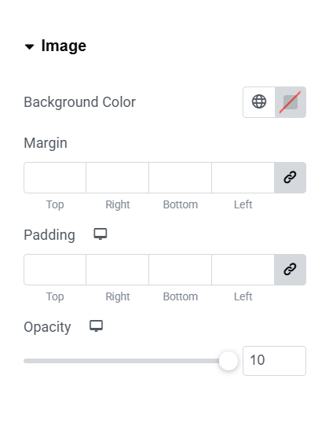Focus the Margin Top input field
Screen dimensions: 329x423
tap(55, 178)
